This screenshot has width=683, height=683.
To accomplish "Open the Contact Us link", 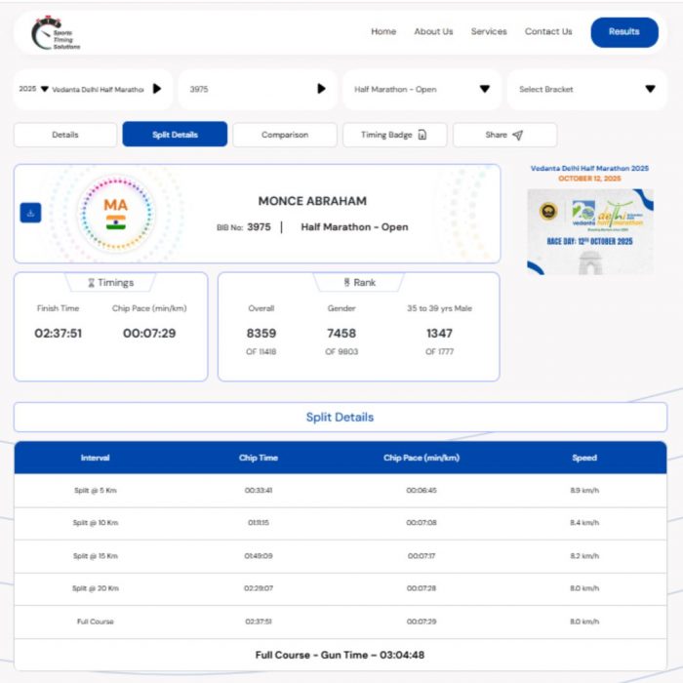I will [548, 31].
